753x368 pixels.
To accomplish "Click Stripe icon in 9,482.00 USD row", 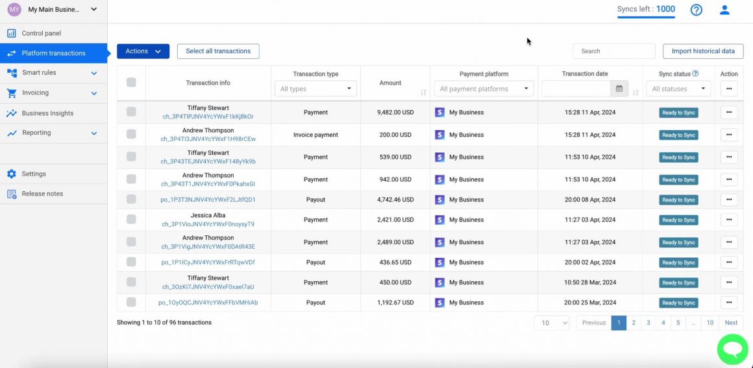I will [x=439, y=113].
